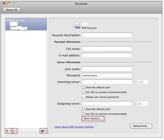Check incoming Use SSL to connect
Image resolution: width=164 pixels, height=140 pixels.
click(x=83, y=92)
